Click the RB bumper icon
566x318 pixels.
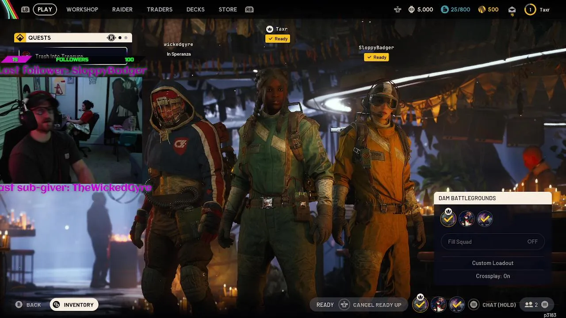pos(249,9)
